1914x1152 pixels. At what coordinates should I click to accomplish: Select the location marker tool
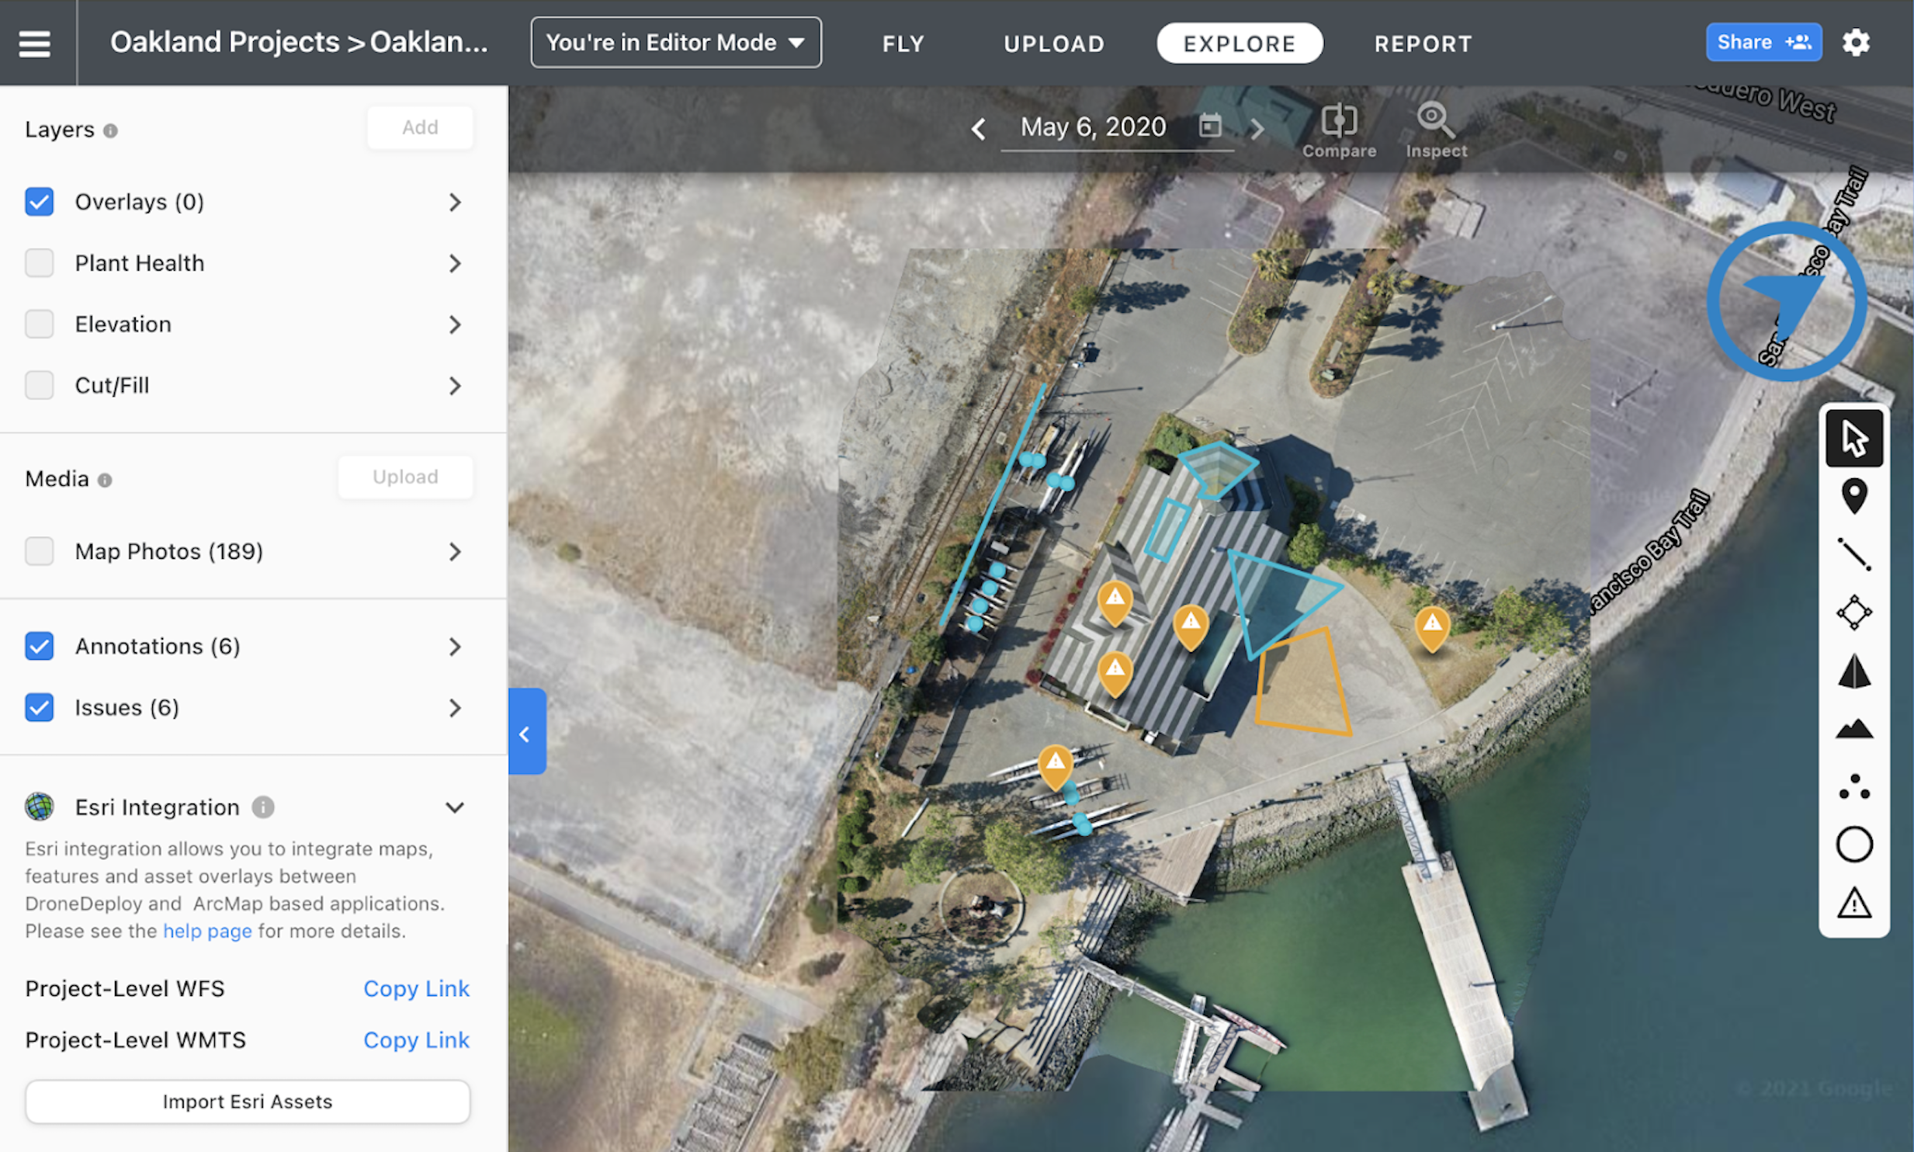coord(1853,496)
